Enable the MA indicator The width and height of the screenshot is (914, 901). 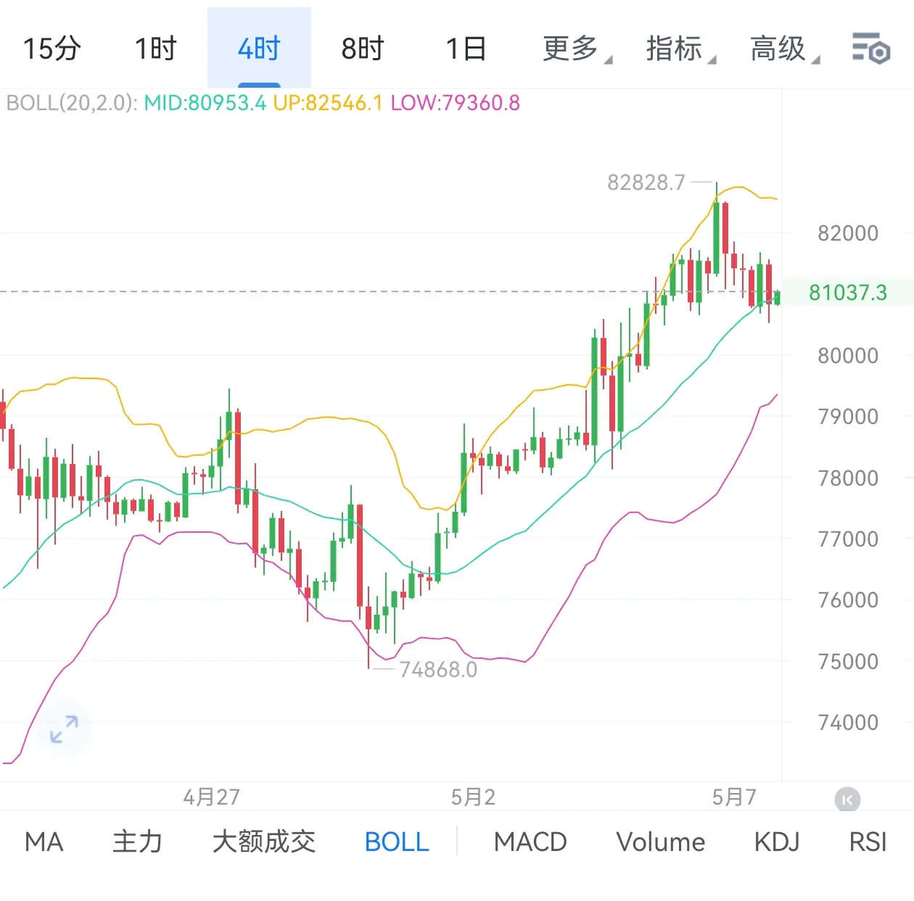point(44,842)
